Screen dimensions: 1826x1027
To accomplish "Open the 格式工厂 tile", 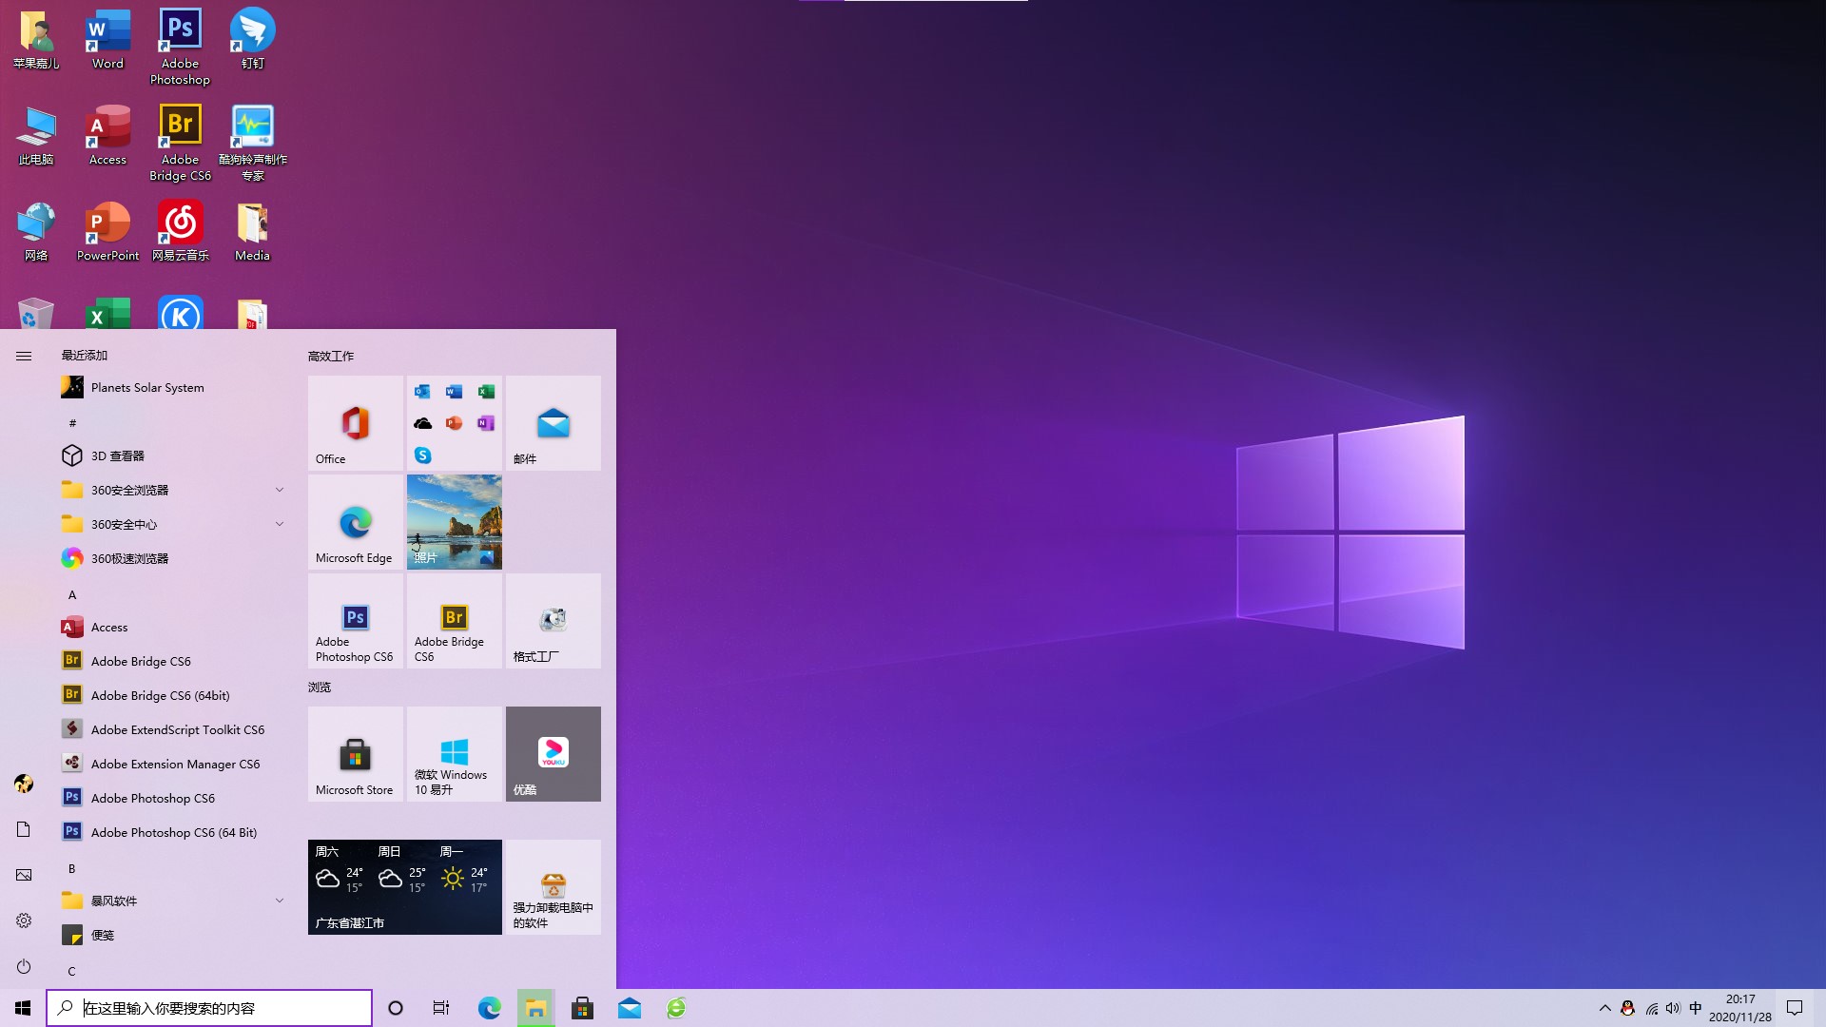I will pos(553,620).
